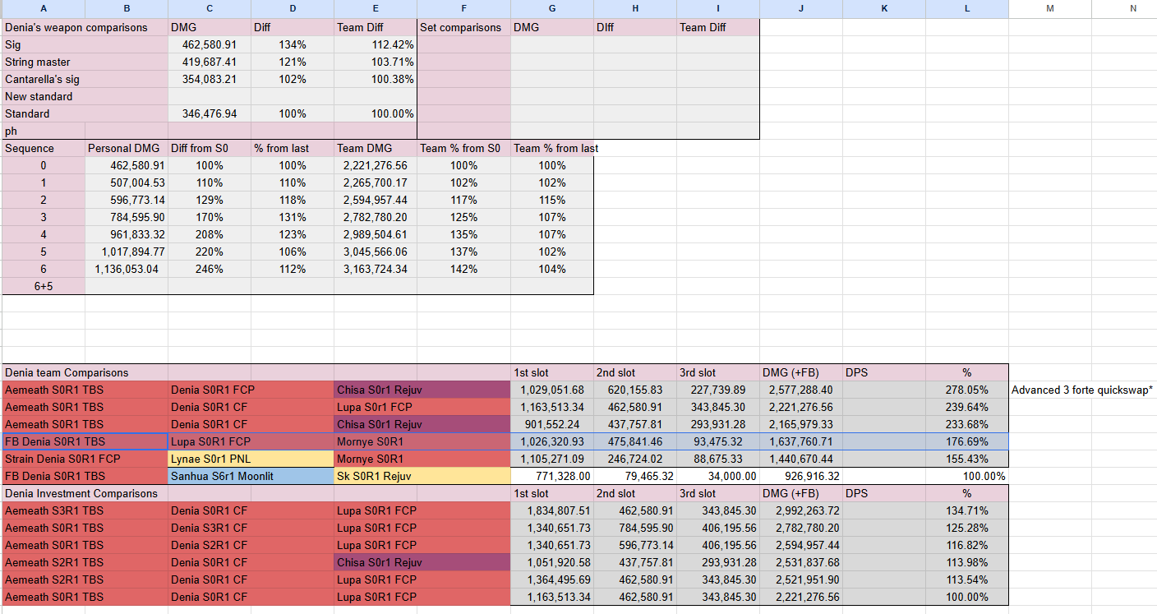This screenshot has height=614, width=1157.
Task: Click the value 1,834,807.51
Action: pos(552,510)
